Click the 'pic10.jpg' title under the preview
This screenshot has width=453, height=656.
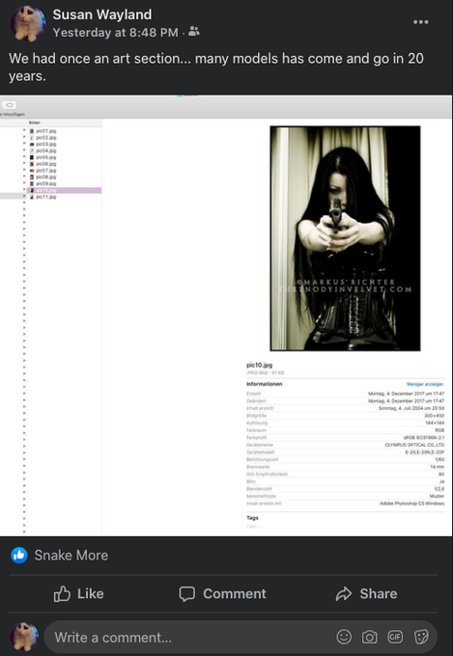260,365
